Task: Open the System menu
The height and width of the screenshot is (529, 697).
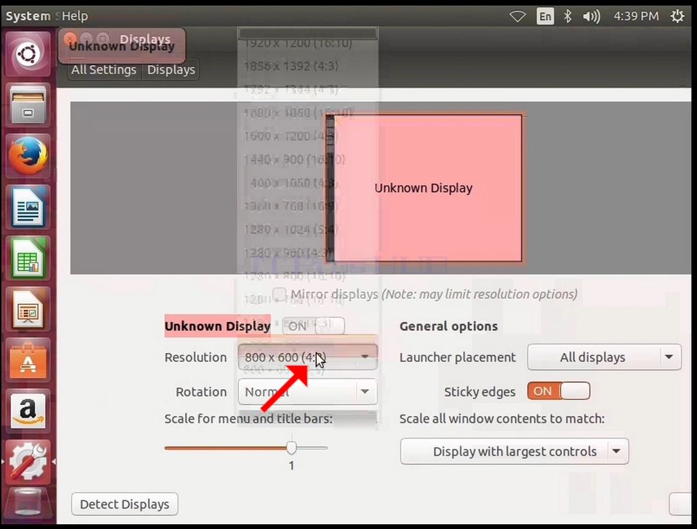Action: [x=28, y=16]
